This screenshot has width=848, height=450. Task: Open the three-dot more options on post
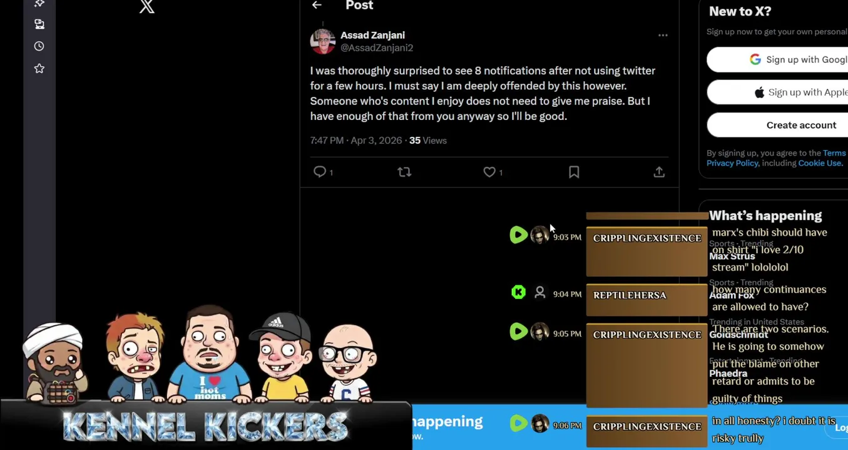[x=663, y=36]
